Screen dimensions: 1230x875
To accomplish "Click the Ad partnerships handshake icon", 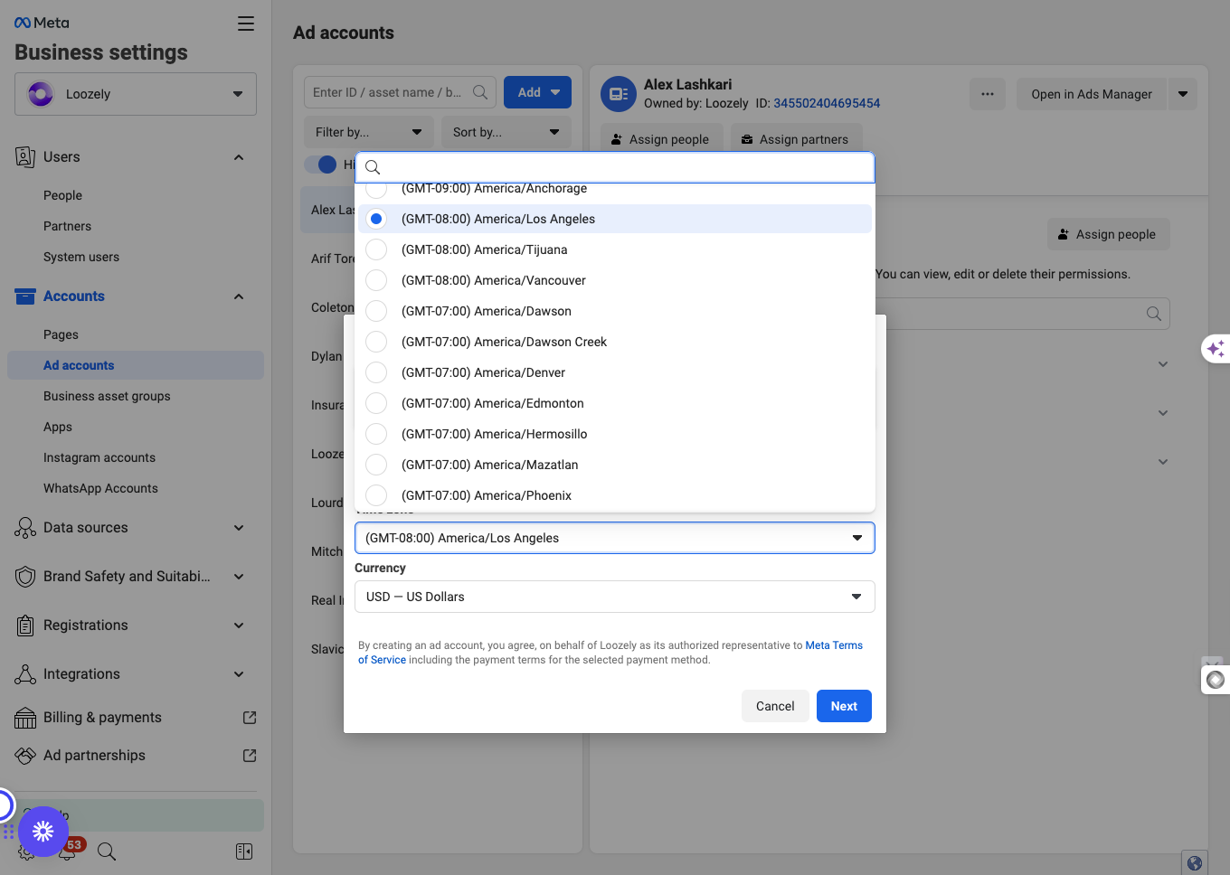I will [25, 756].
